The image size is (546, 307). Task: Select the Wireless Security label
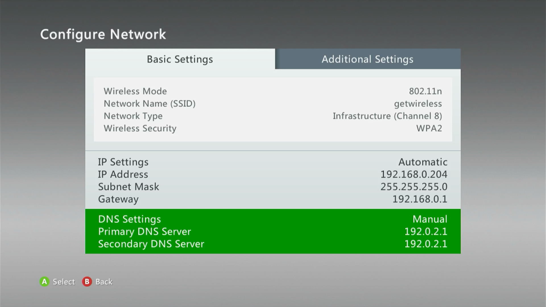coord(140,128)
